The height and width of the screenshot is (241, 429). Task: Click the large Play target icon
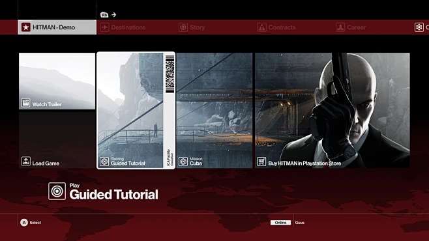(57, 191)
